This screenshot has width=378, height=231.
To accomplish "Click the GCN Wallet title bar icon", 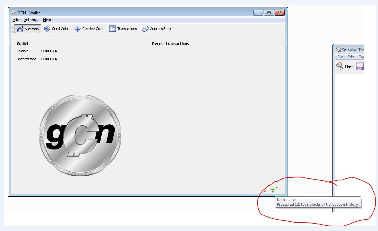I will 14,13.
